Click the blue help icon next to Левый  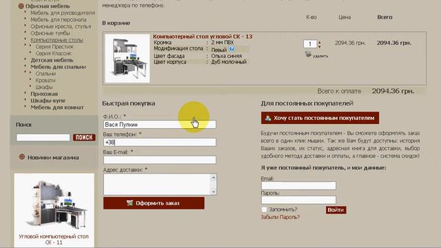coord(232,49)
